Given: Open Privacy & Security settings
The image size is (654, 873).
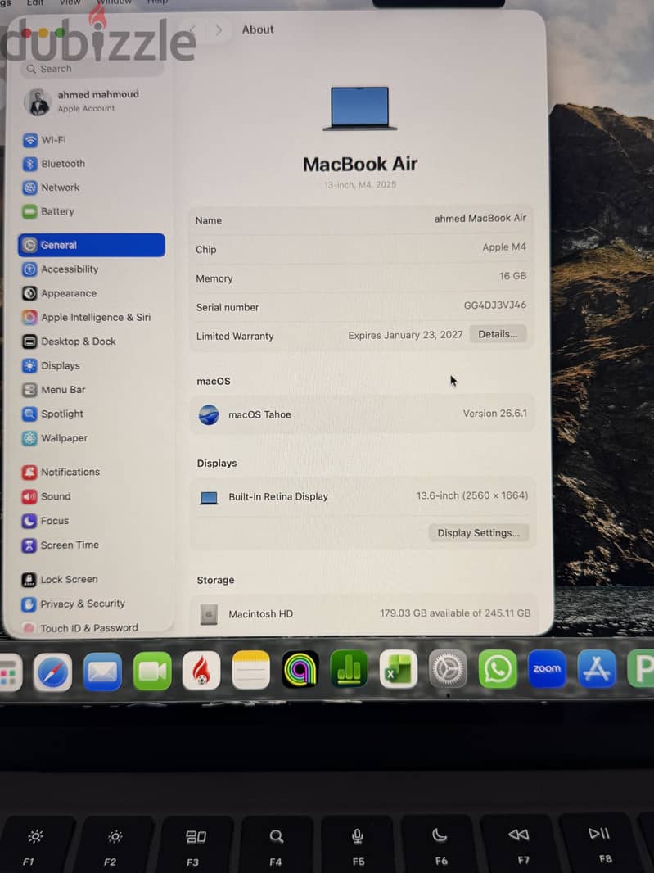Looking at the screenshot, I should pos(74,604).
